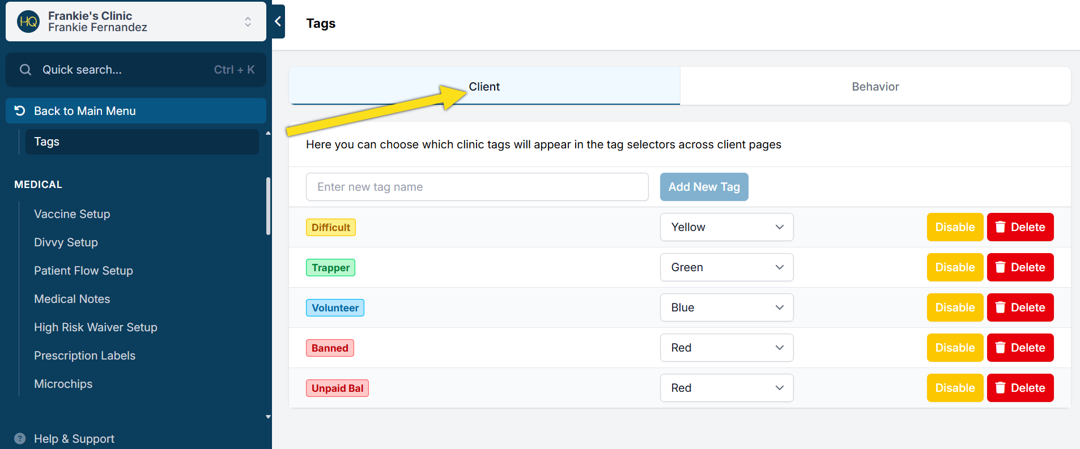Click the HQ clinic logo icon

[x=28, y=22]
